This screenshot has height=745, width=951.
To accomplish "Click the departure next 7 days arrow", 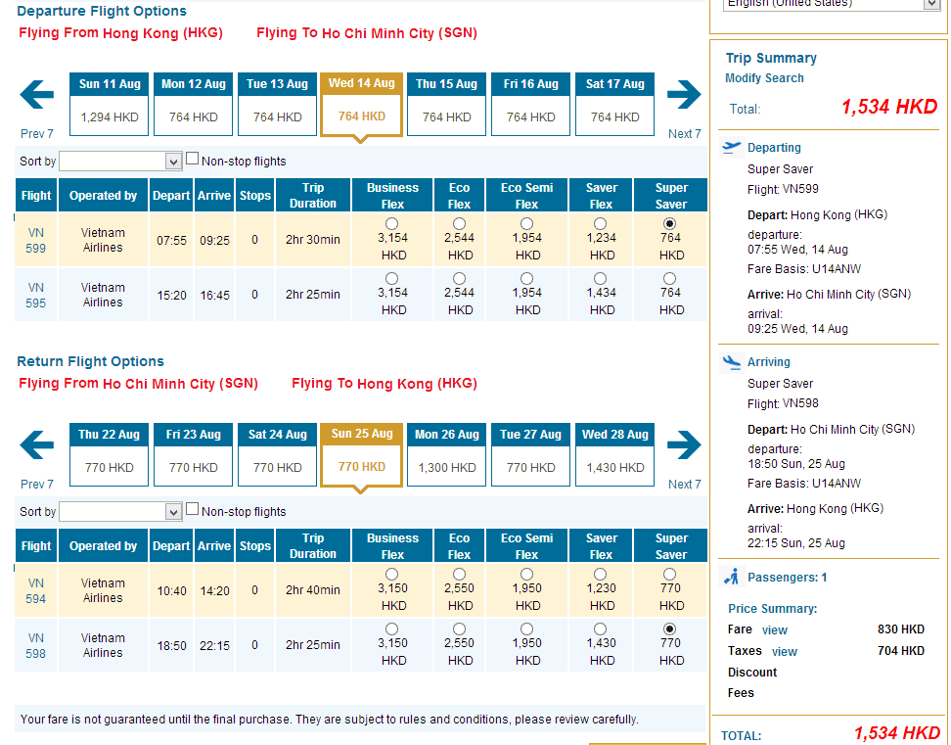I will pos(684,95).
